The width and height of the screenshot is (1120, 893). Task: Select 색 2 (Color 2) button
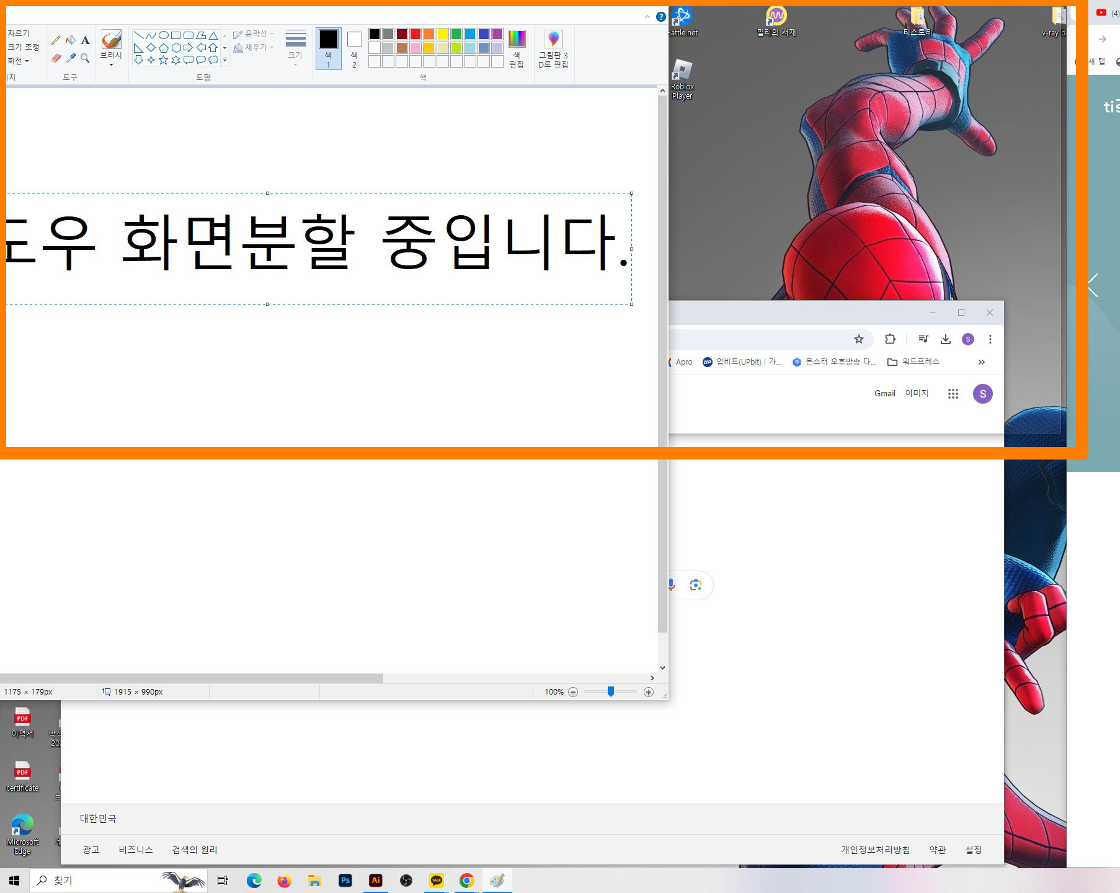pos(355,49)
